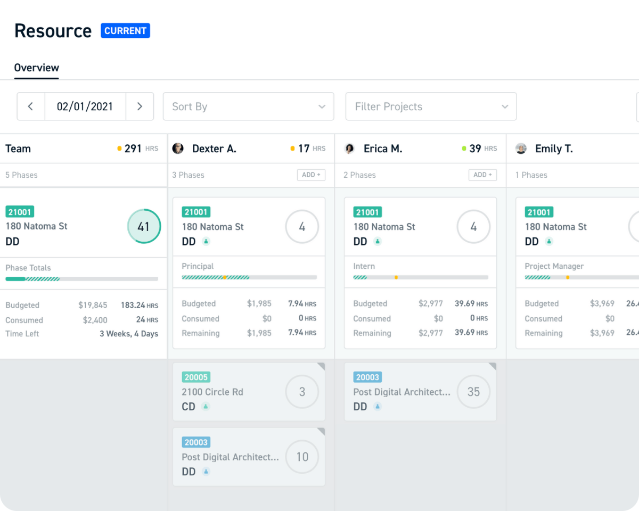Click Emily T.'s avatar photo
Screen dimensions: 639x511
[521, 149]
